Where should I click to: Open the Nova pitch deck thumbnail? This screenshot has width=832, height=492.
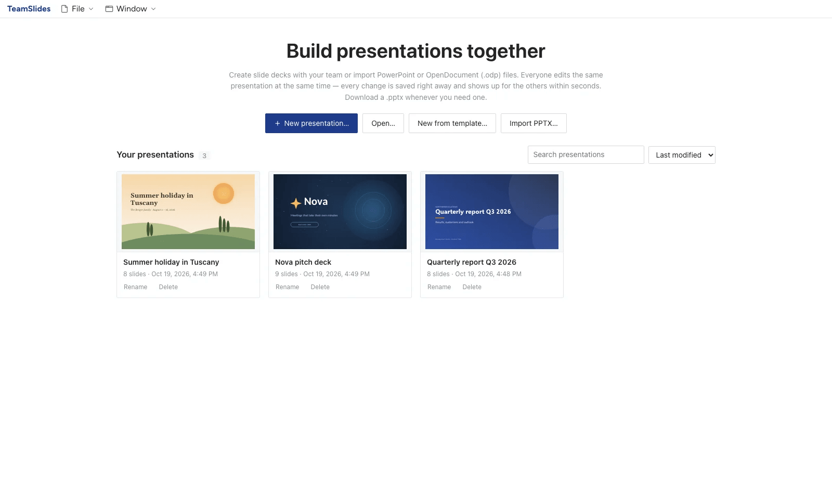(x=340, y=212)
